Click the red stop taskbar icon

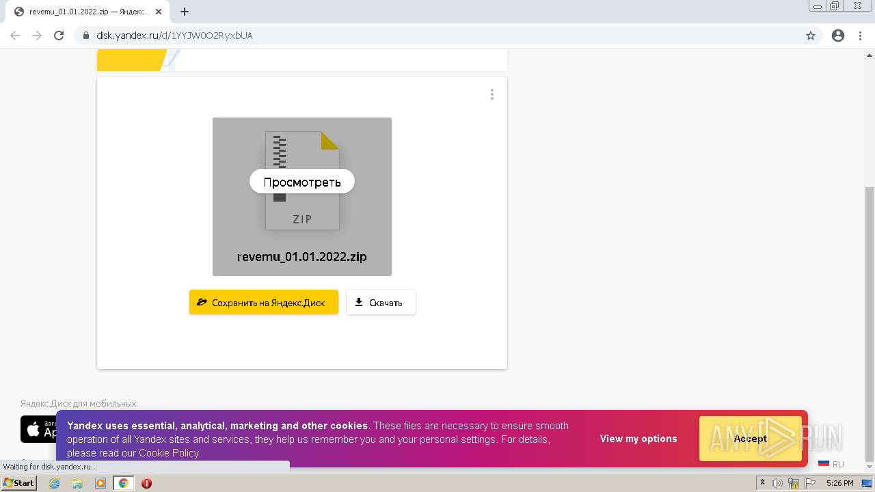pyautogui.click(x=146, y=483)
